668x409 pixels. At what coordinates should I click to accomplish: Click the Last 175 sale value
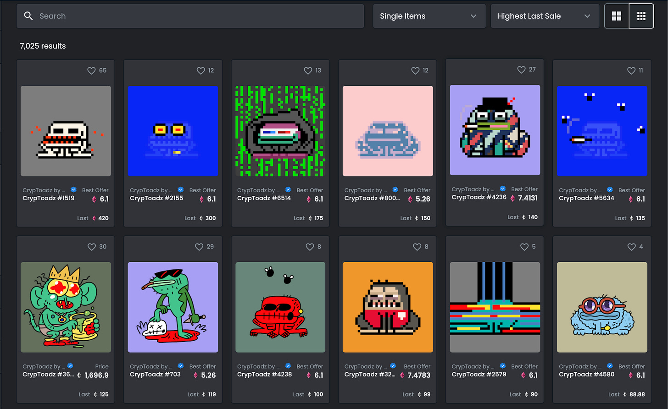pyautogui.click(x=319, y=218)
